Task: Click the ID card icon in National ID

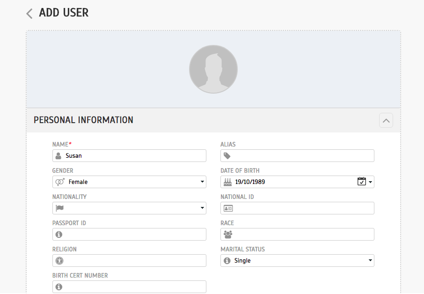Action: [x=228, y=208]
